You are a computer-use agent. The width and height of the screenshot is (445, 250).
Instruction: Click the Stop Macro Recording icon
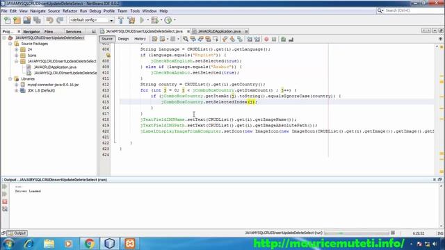click(x=274, y=39)
